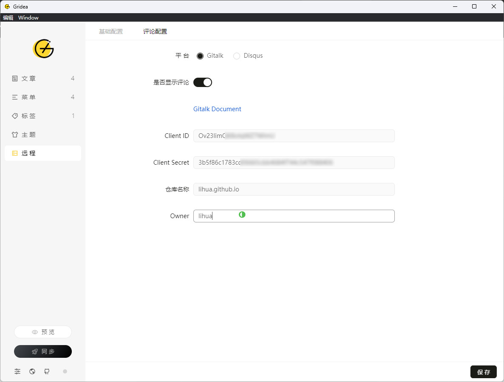This screenshot has width=504, height=382.
Task: Switch to 基础配置 tab
Action: click(111, 31)
